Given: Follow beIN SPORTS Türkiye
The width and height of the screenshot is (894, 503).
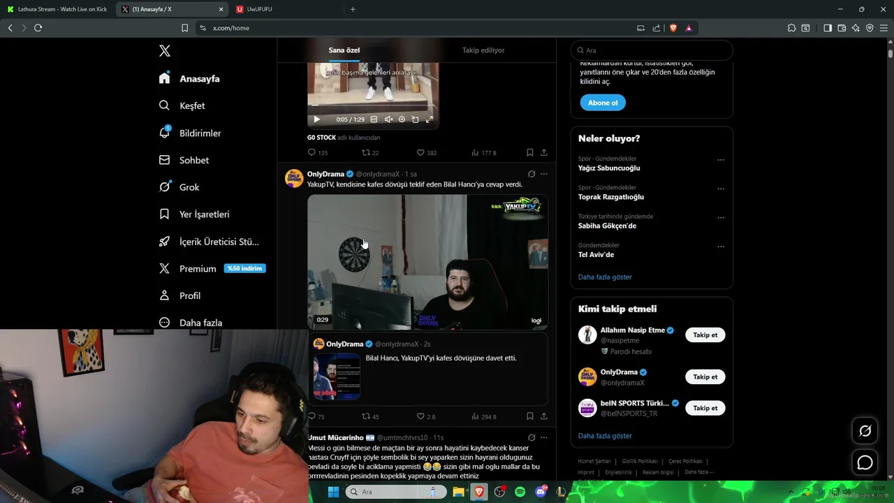Looking at the screenshot, I should [705, 408].
